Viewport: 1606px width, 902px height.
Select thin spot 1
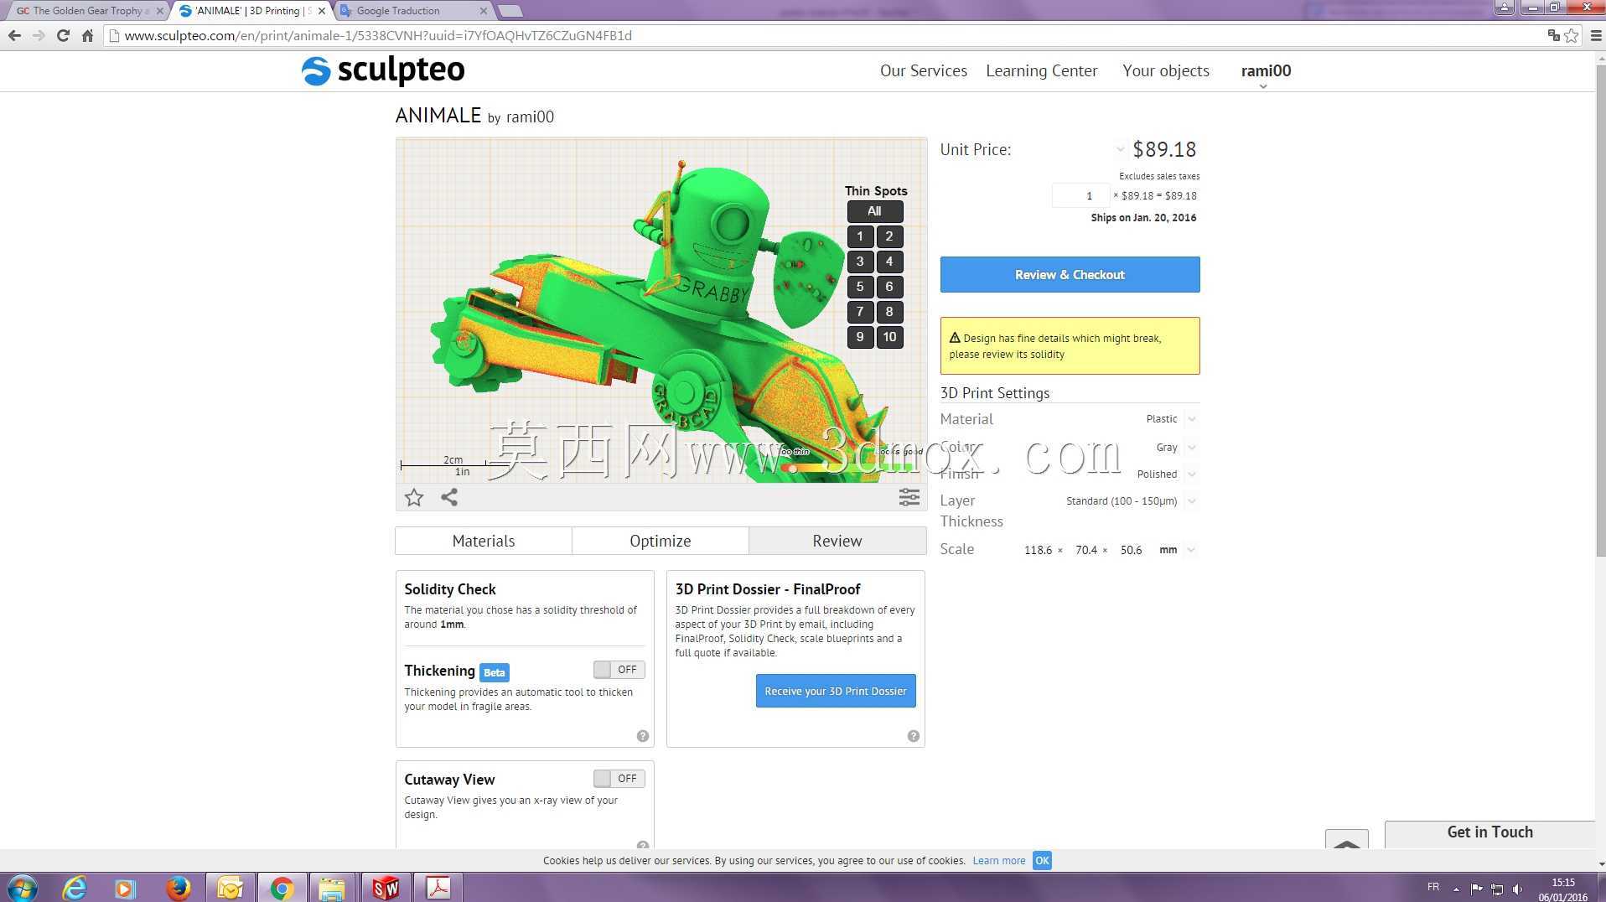point(860,236)
